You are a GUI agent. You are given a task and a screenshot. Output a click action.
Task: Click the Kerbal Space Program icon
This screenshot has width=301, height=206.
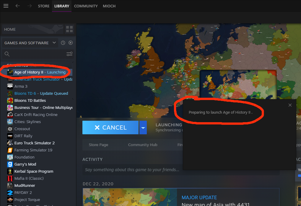tap(10, 171)
